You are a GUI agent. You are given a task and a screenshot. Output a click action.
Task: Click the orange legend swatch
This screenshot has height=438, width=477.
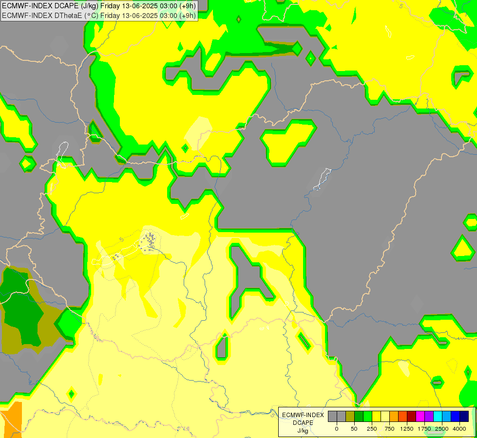click(x=394, y=417)
